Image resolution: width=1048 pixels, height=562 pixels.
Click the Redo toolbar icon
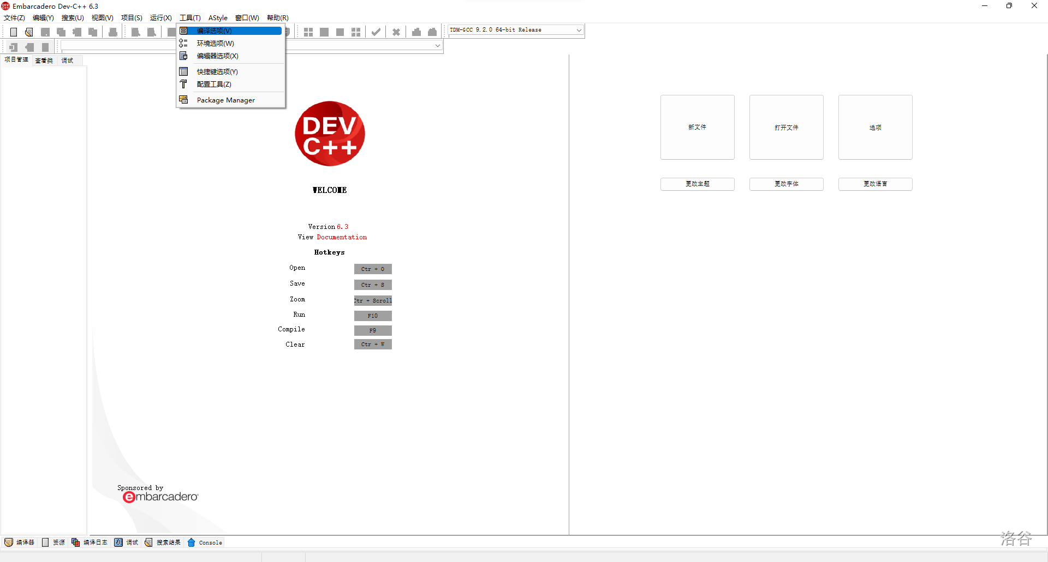click(x=152, y=32)
